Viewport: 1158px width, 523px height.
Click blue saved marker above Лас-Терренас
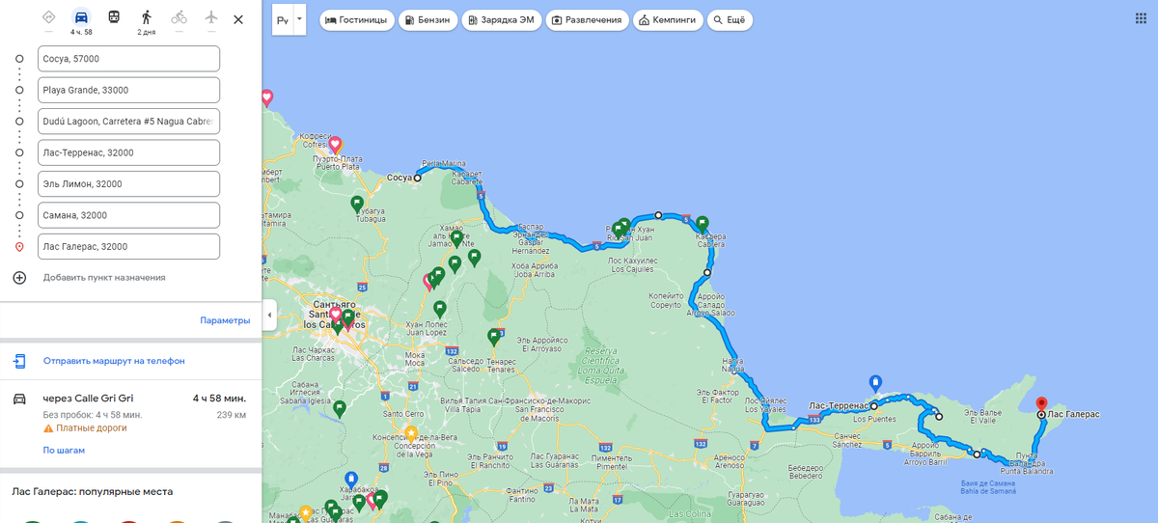pyautogui.click(x=875, y=382)
